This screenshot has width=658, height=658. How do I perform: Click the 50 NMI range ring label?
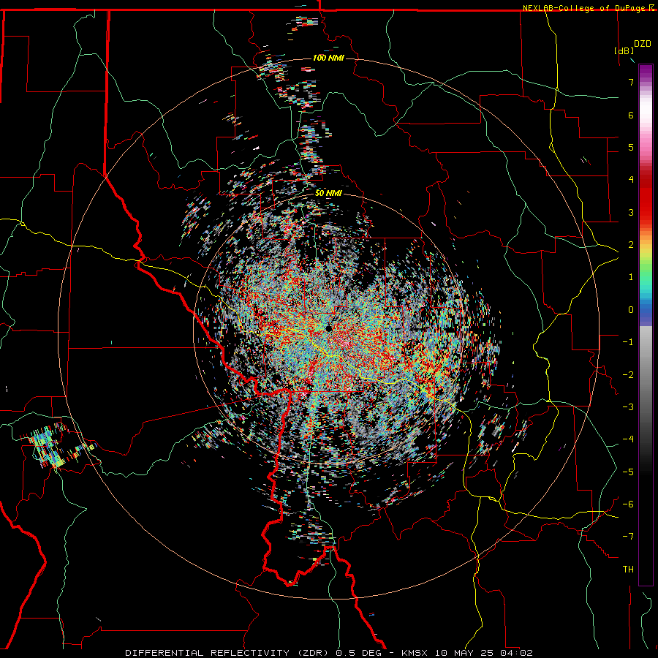328,193
